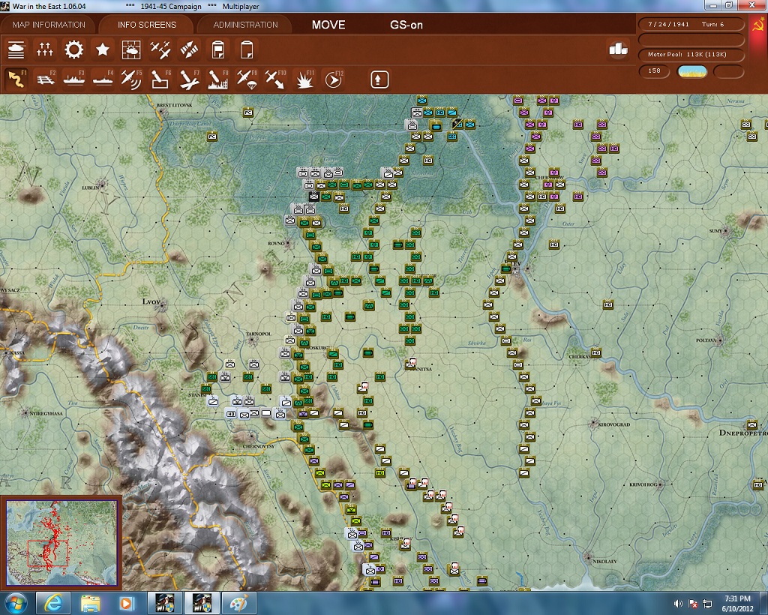The height and width of the screenshot is (615, 768).
Task: Click the Poltava city label
Action: 706,340
